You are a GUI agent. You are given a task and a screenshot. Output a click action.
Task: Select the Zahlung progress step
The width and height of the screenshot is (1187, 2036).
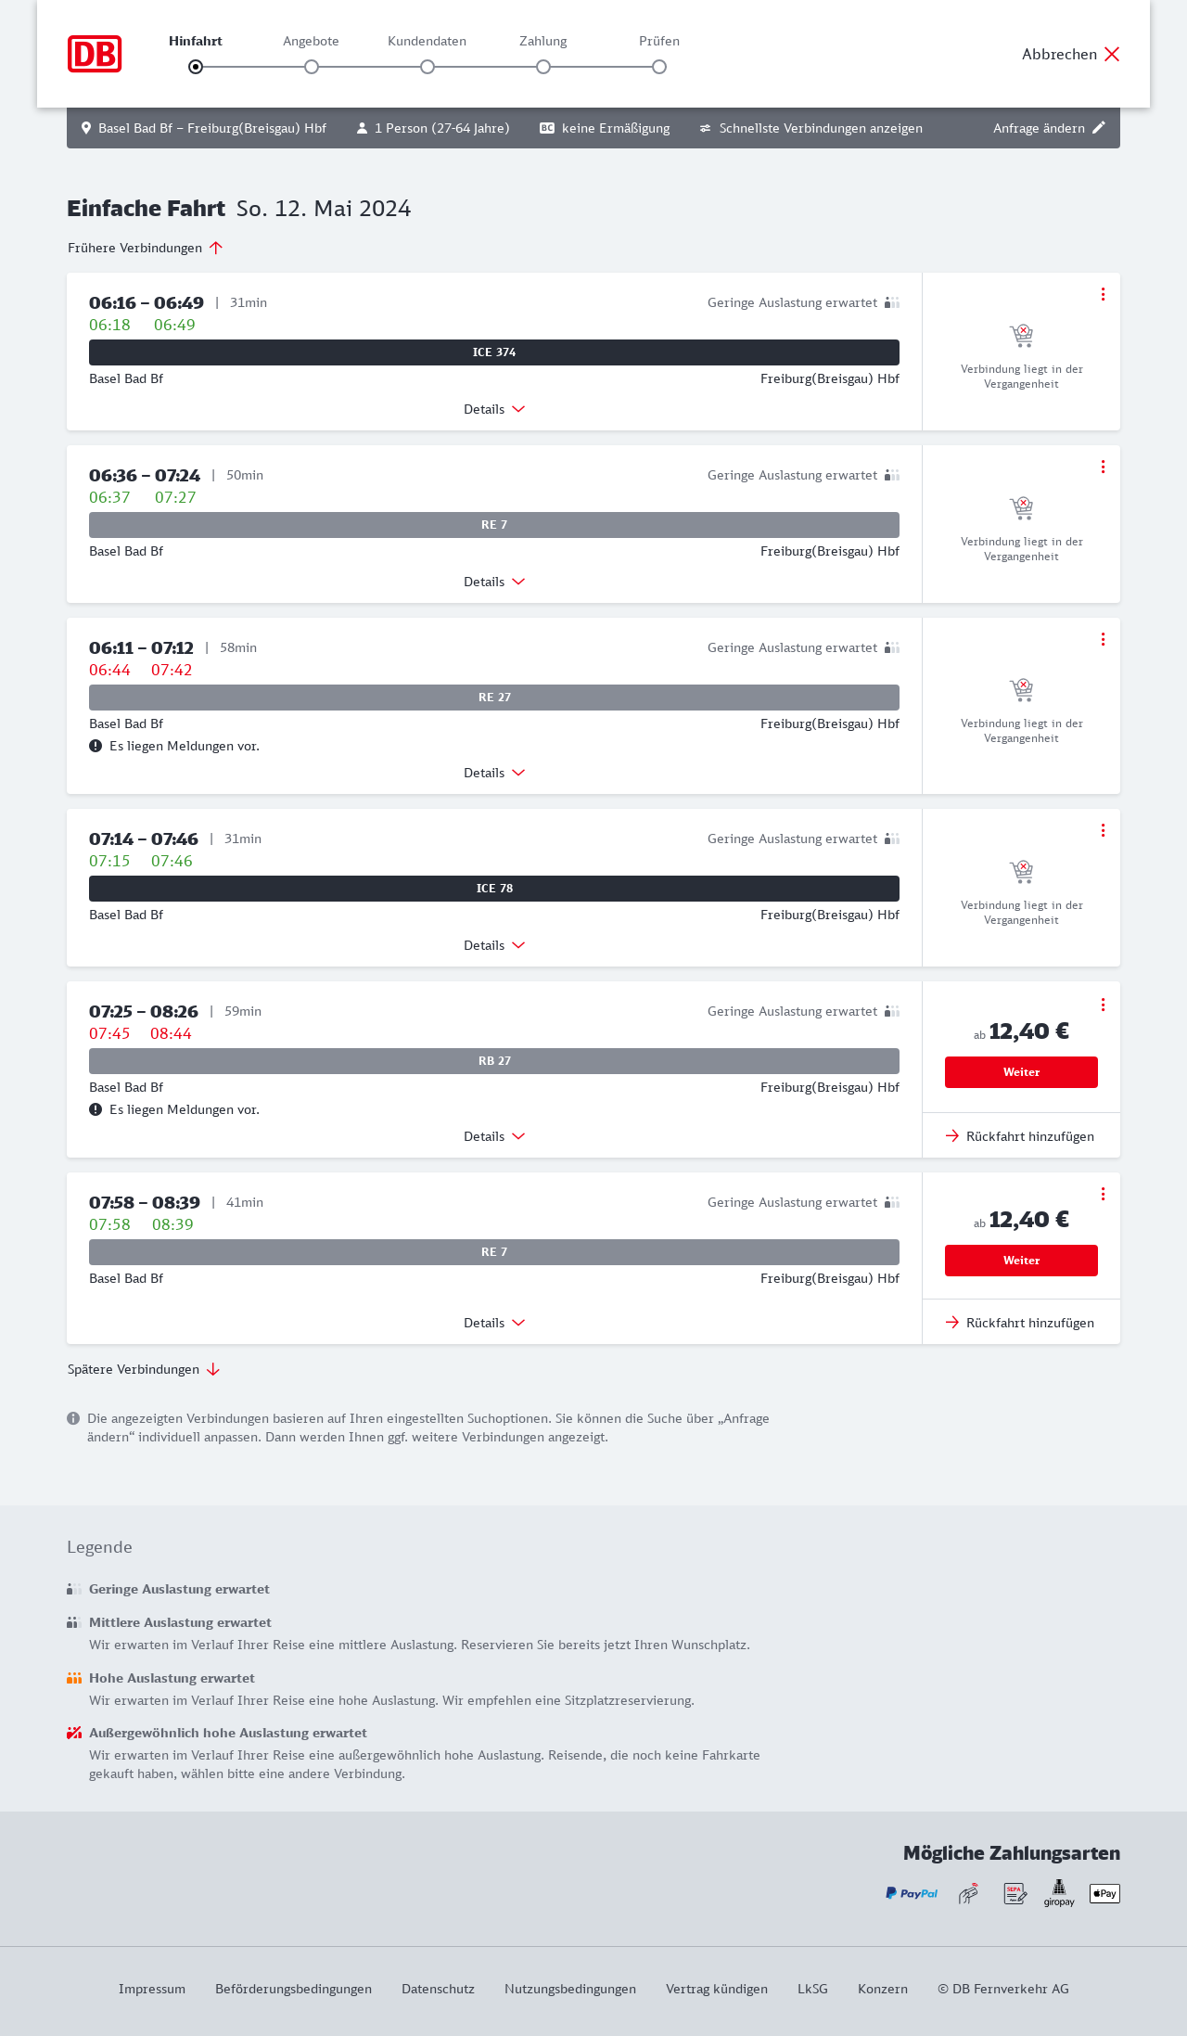point(543,67)
